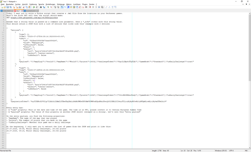Start macro recording with red record icon
The height and width of the screenshot is (152, 251).
pos(90,7)
